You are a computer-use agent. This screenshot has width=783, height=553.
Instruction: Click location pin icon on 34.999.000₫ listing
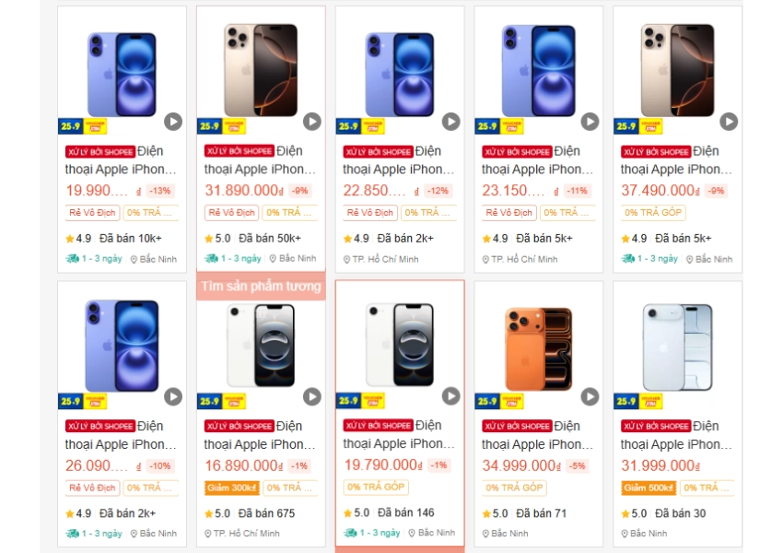point(485,534)
